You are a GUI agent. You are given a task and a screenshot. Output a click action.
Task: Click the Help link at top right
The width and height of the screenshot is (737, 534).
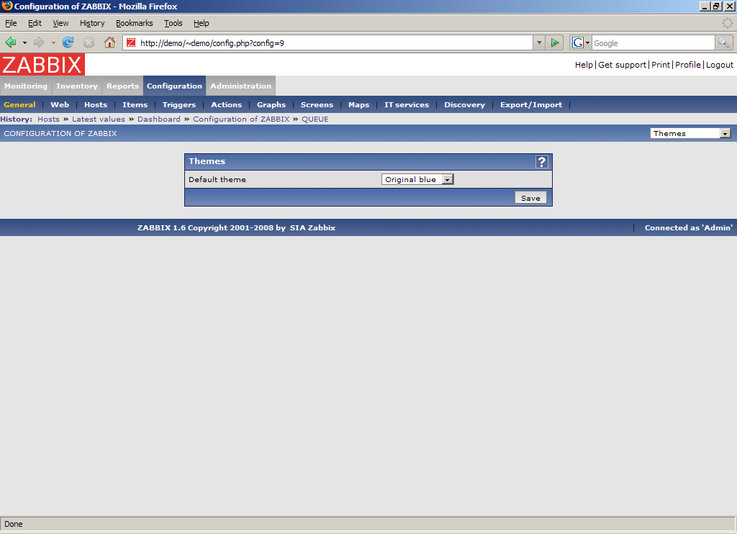tap(584, 65)
